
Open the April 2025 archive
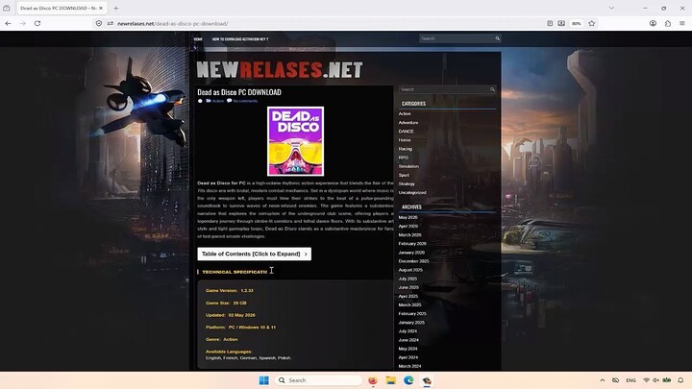pyautogui.click(x=408, y=297)
